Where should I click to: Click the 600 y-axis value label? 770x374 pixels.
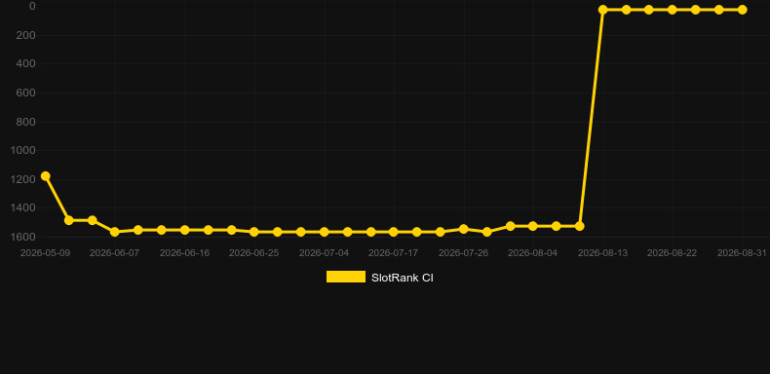(x=25, y=93)
